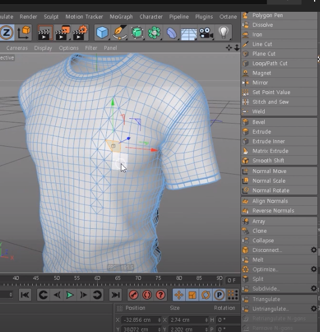Open the MoGraph menu
Screen dimensions: 320x332
121,17
